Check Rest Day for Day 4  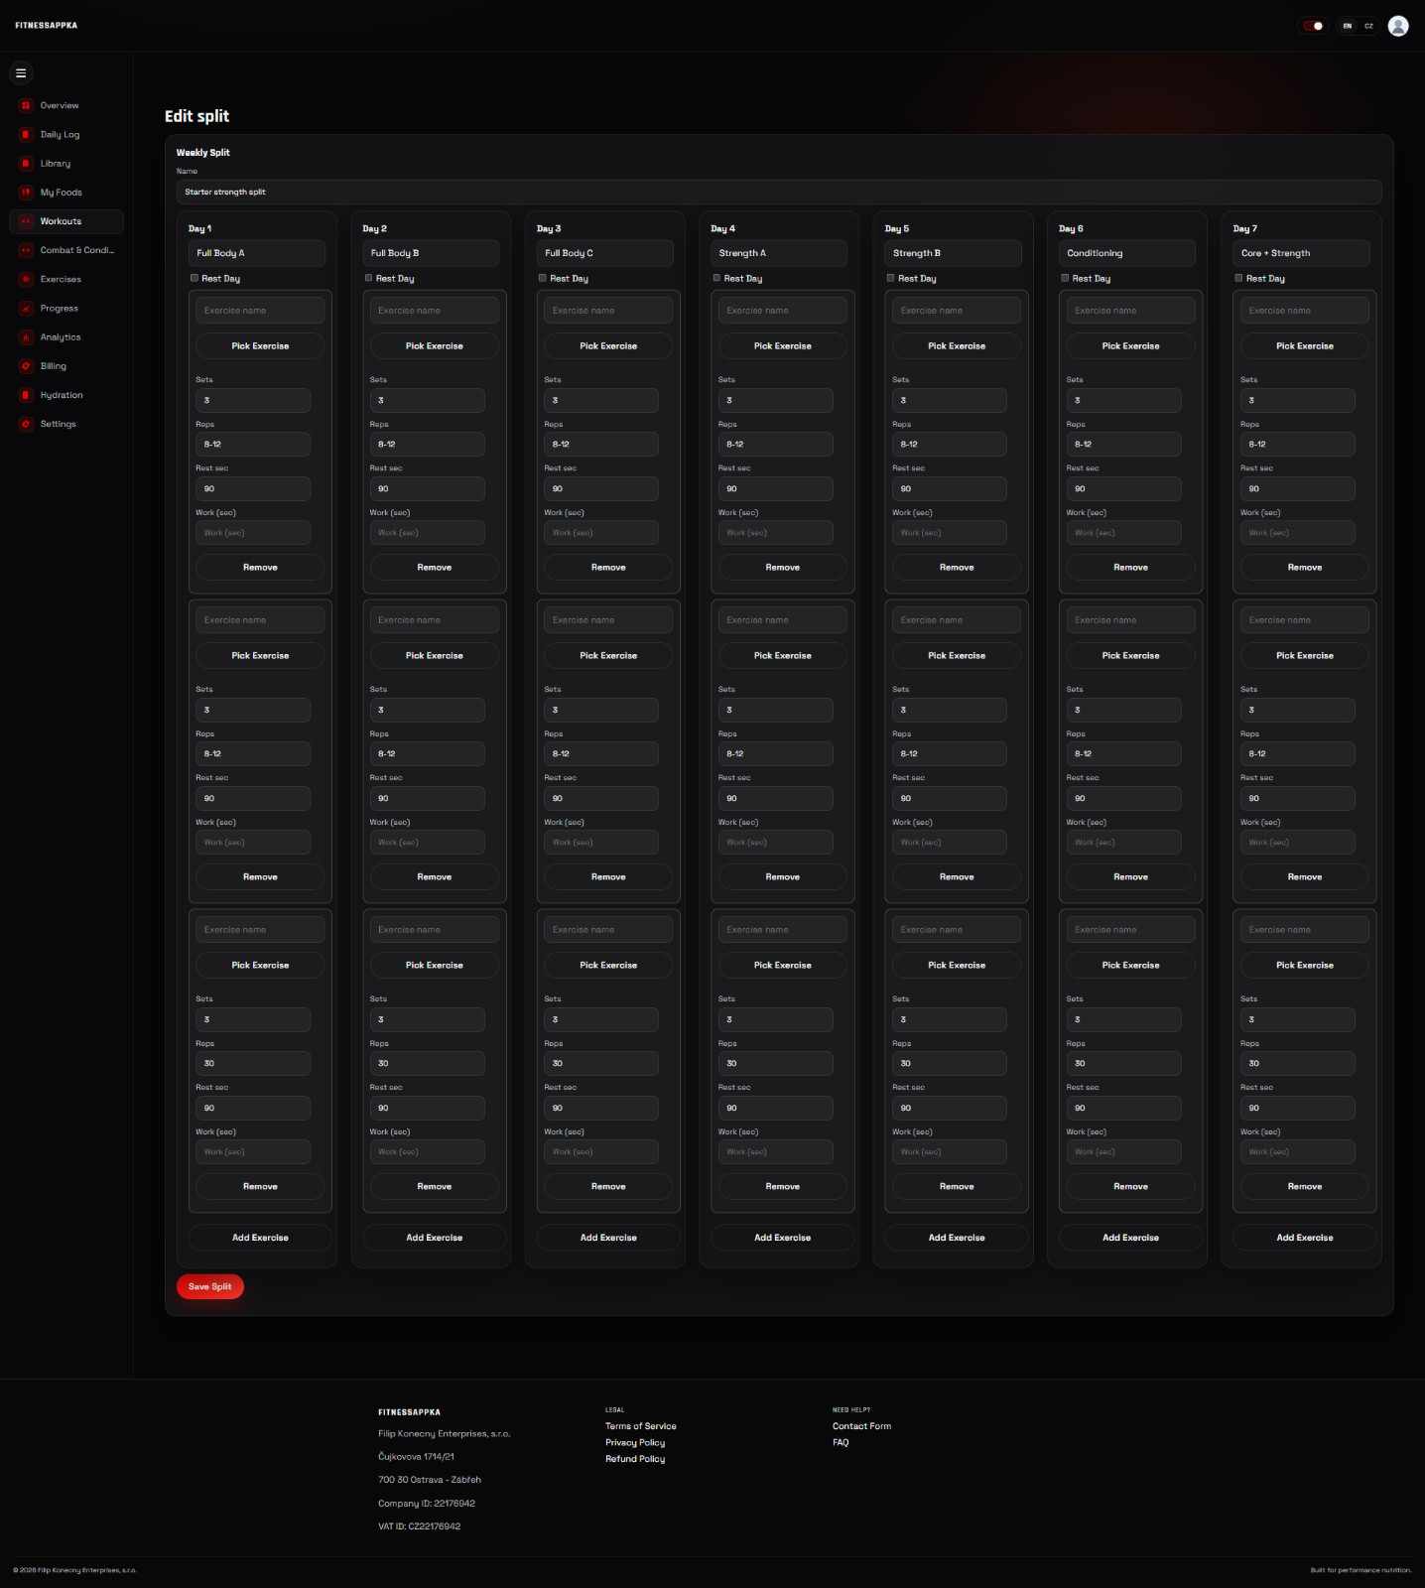(716, 278)
